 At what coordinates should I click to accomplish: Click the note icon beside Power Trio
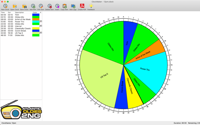tap(41, 21)
